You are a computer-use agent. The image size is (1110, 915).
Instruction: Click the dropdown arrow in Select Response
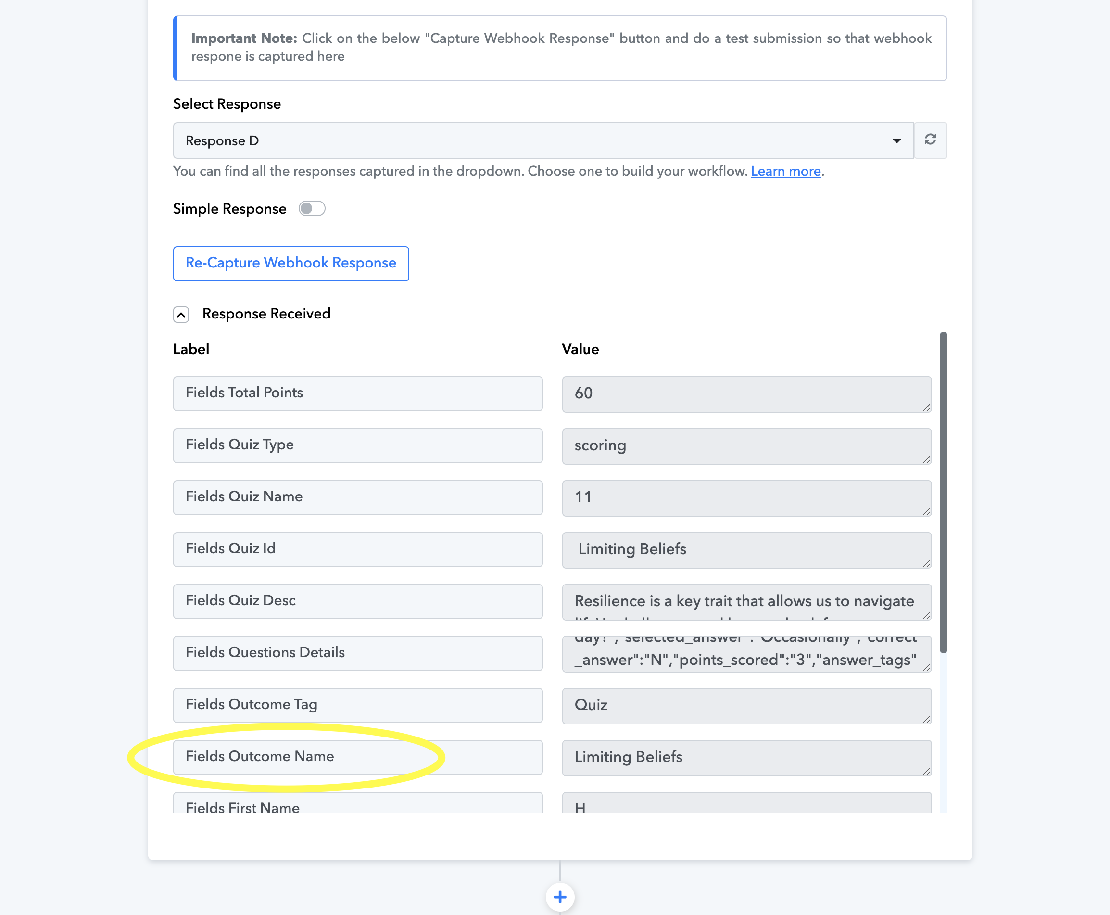[x=896, y=141]
